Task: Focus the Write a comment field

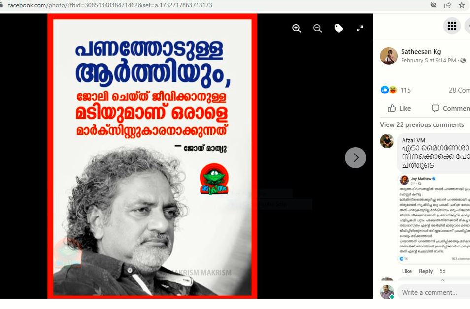Action: [434, 292]
